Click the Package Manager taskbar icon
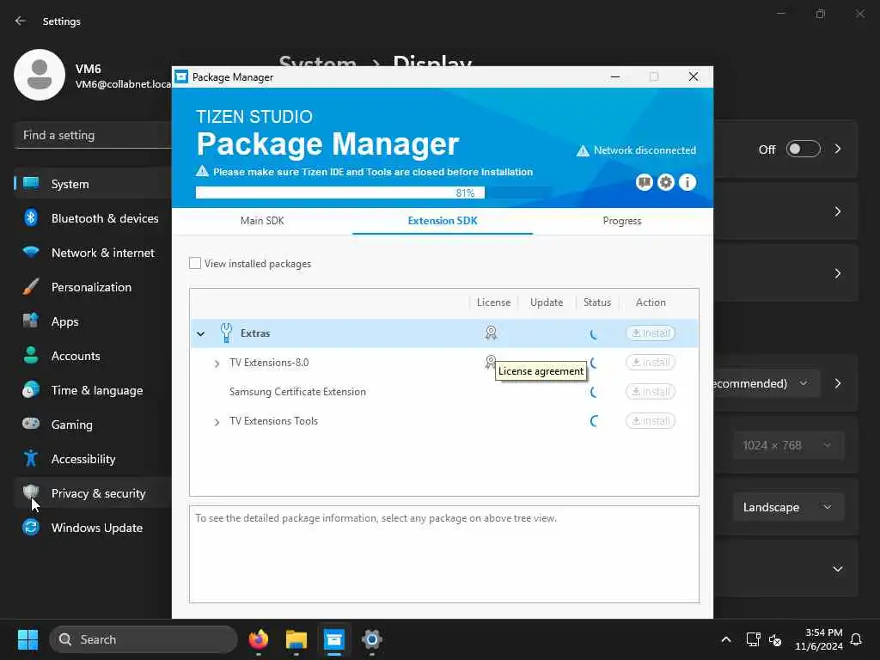880x660 pixels. click(x=334, y=639)
